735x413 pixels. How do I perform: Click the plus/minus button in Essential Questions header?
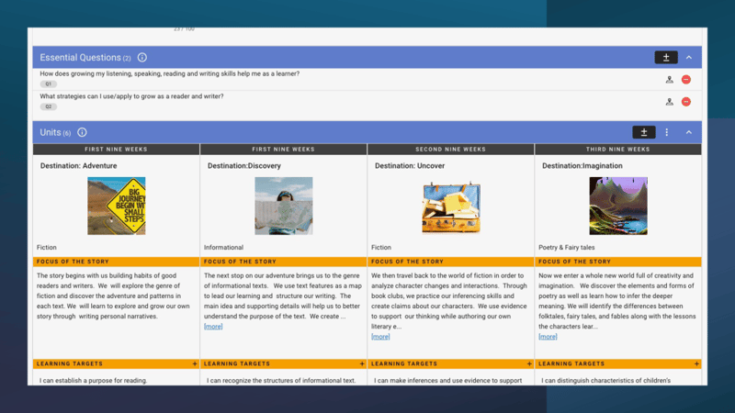(x=665, y=58)
